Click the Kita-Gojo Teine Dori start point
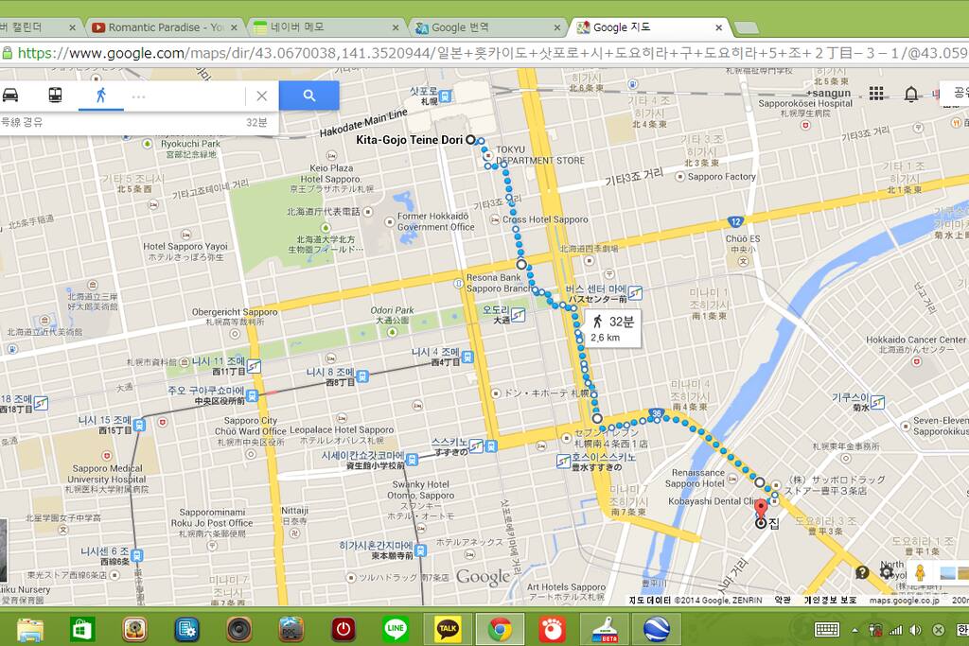 coord(471,140)
